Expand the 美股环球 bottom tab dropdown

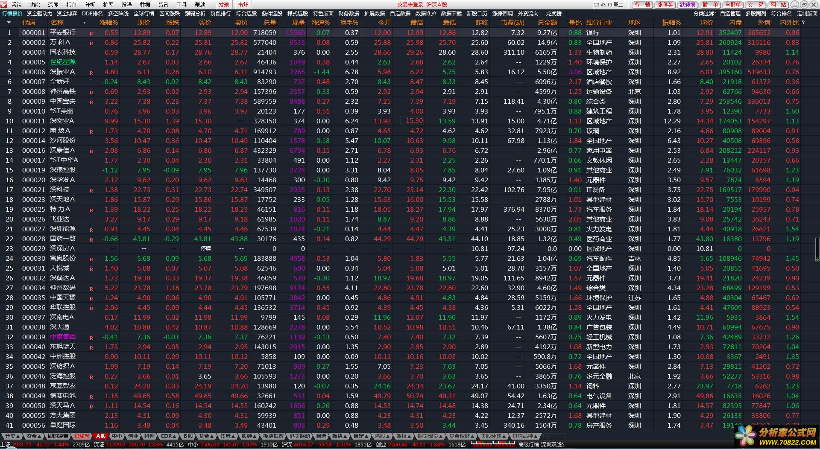pos(504,436)
